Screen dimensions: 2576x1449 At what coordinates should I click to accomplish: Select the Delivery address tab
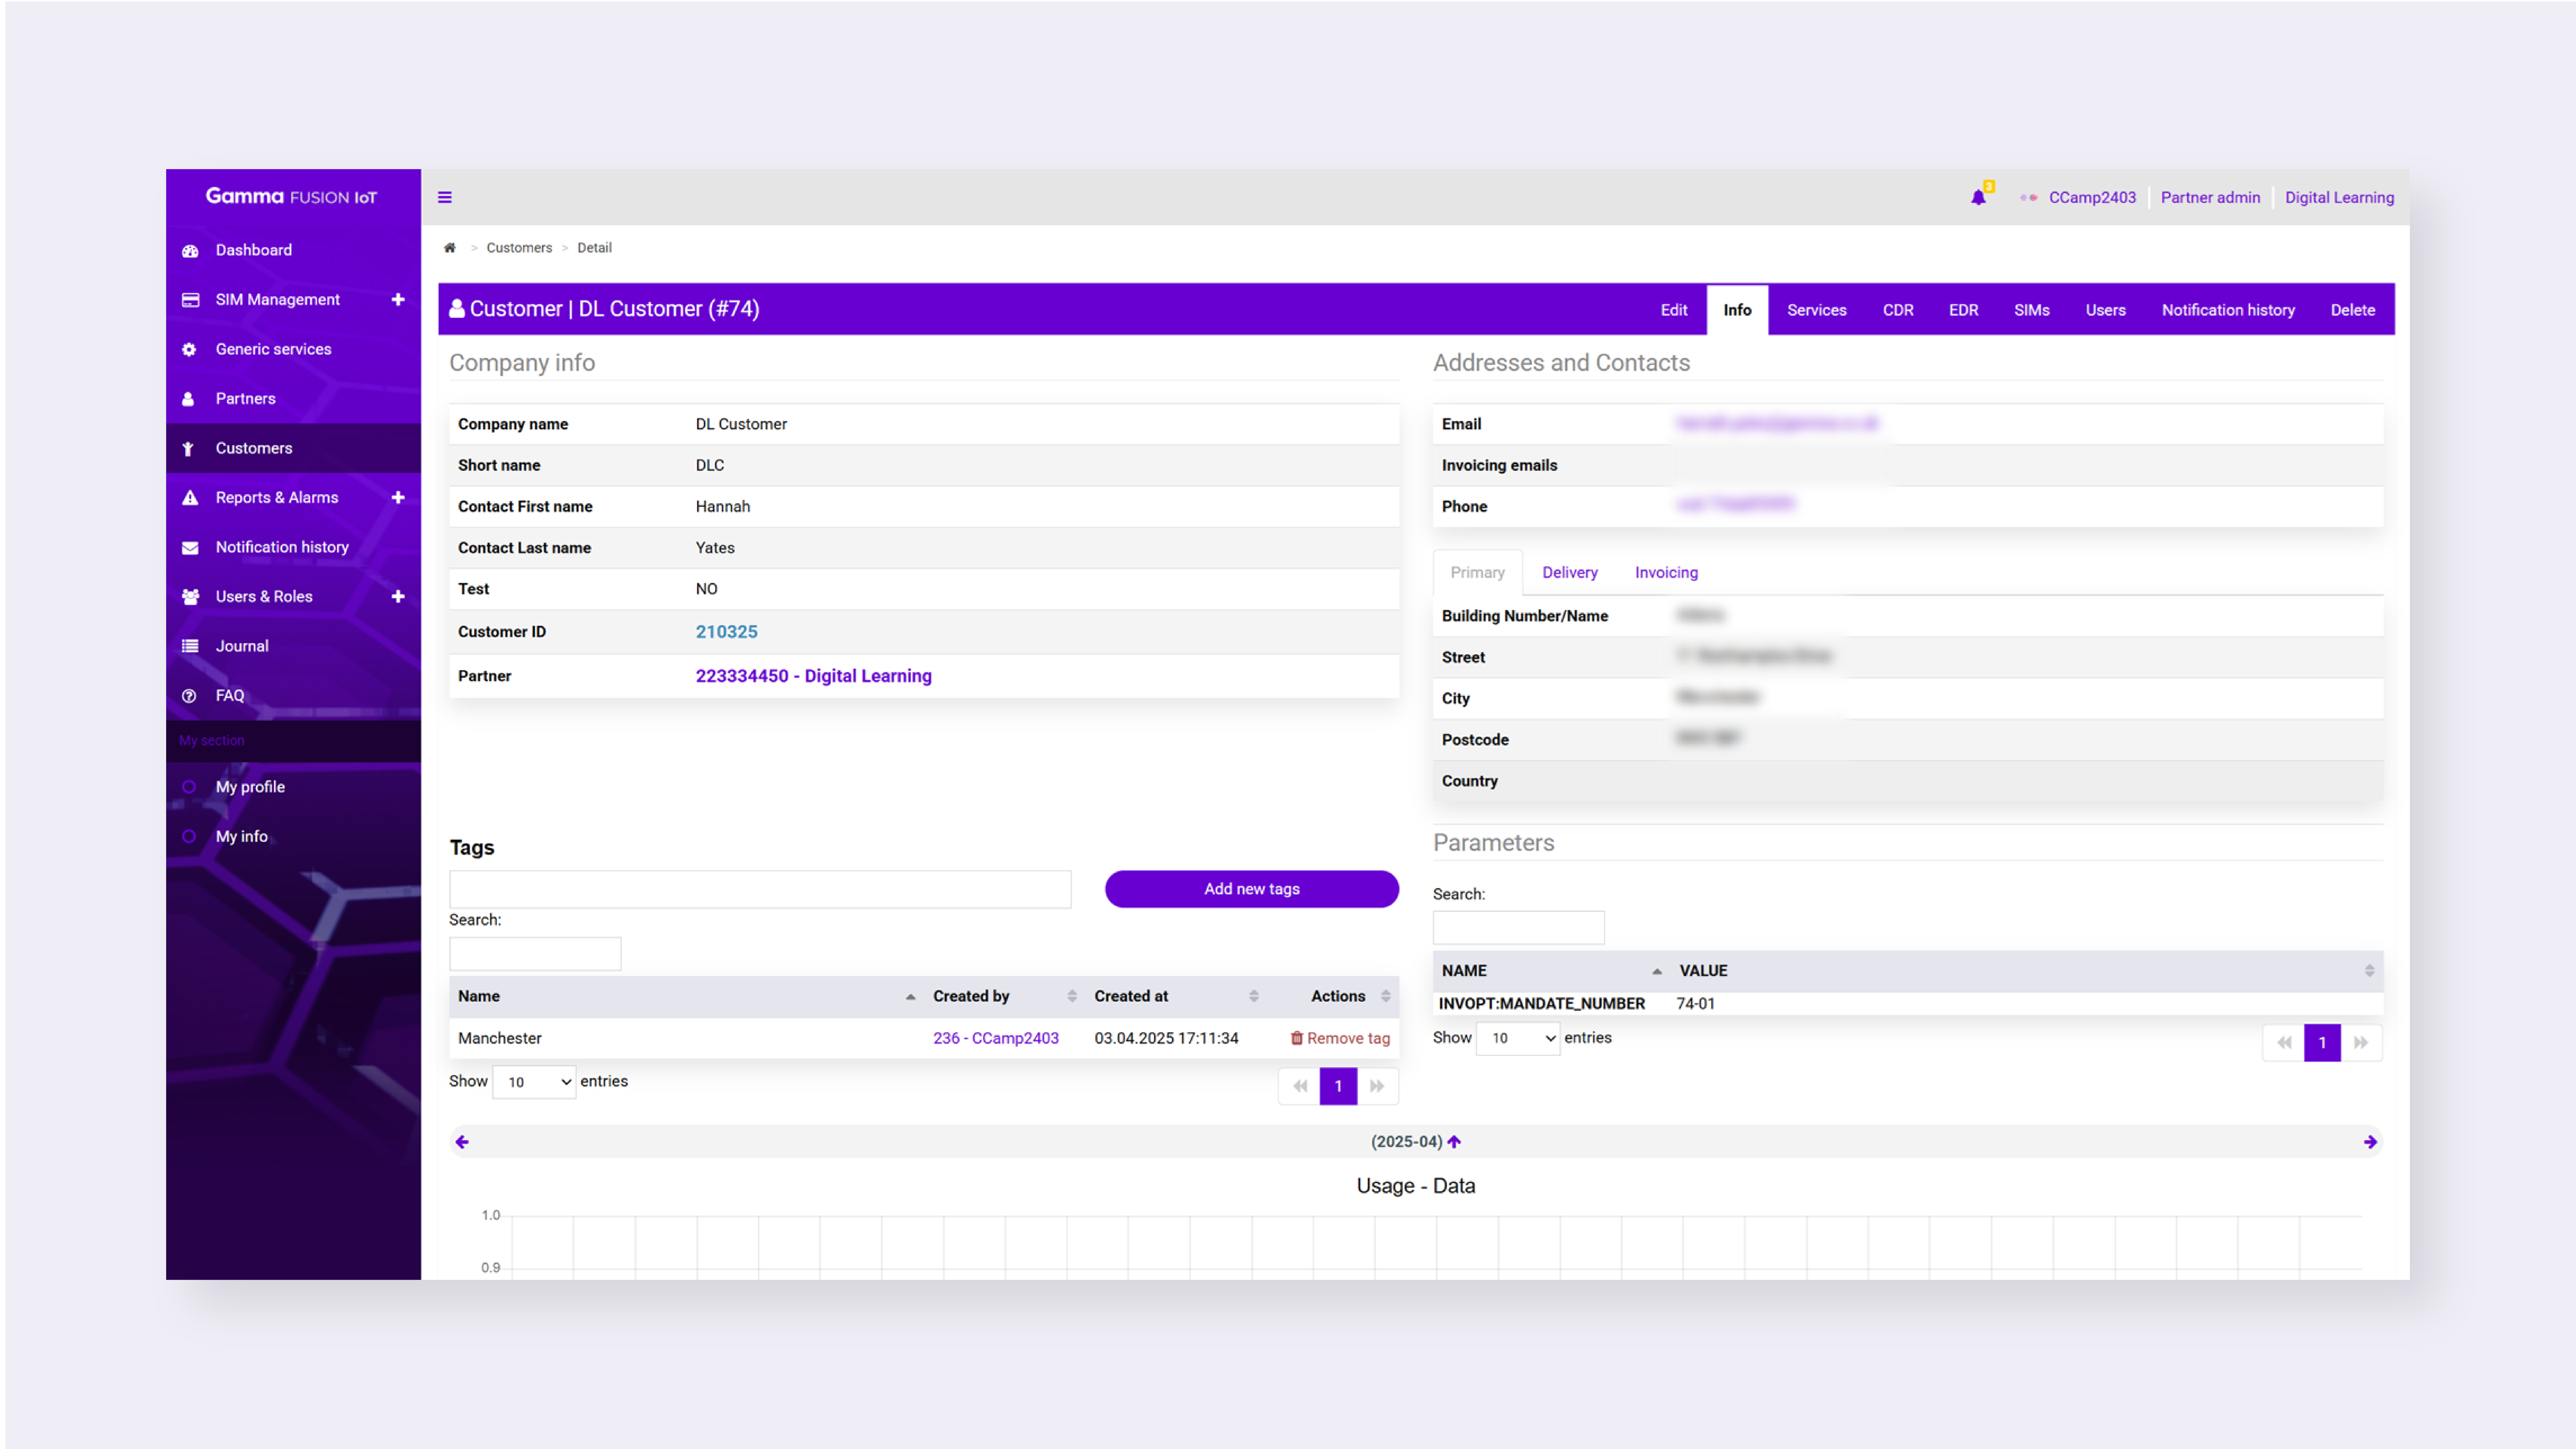coord(1569,572)
